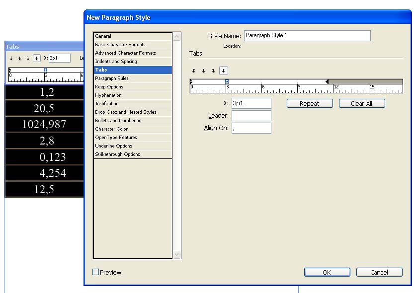The image size is (415, 293).
Task: Click the category list scroll up arrow
Action: [176, 36]
